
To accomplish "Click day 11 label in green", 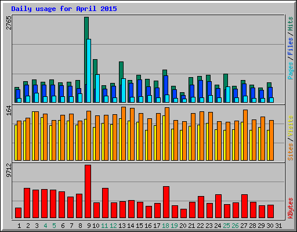I will coord(104,226).
